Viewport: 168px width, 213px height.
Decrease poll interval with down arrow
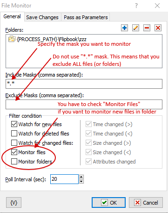pos(81,181)
